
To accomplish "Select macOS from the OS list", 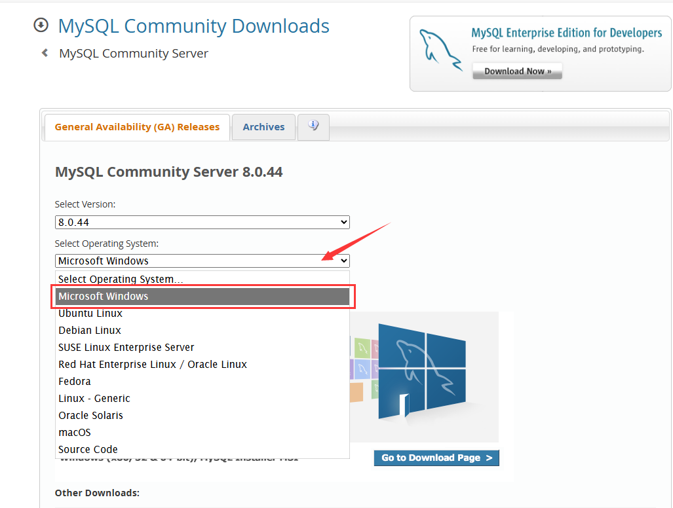I will pyautogui.click(x=202, y=432).
